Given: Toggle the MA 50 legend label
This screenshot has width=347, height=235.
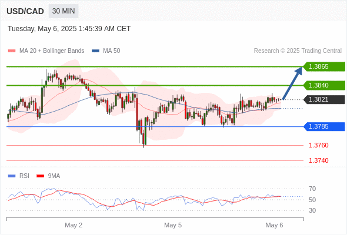Looking at the screenshot, I should [112, 51].
